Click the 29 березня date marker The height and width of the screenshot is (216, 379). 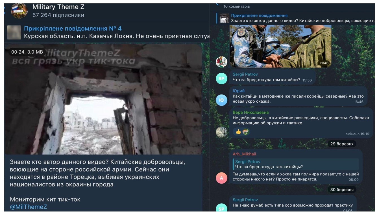pos(342,144)
